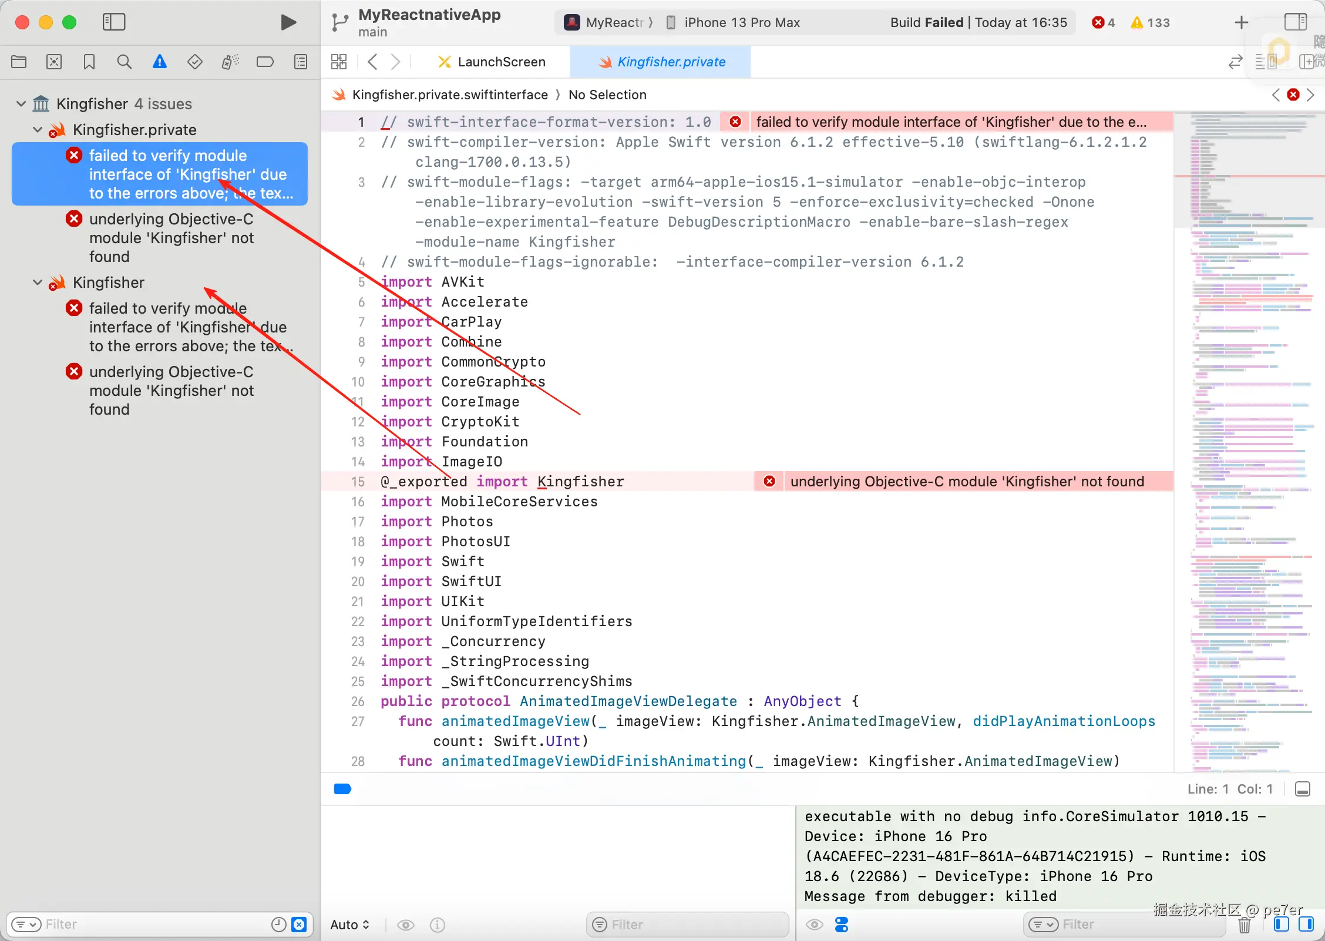This screenshot has height=941, width=1325.
Task: Collapse the Kingfisher.private issue group
Action: (x=38, y=130)
